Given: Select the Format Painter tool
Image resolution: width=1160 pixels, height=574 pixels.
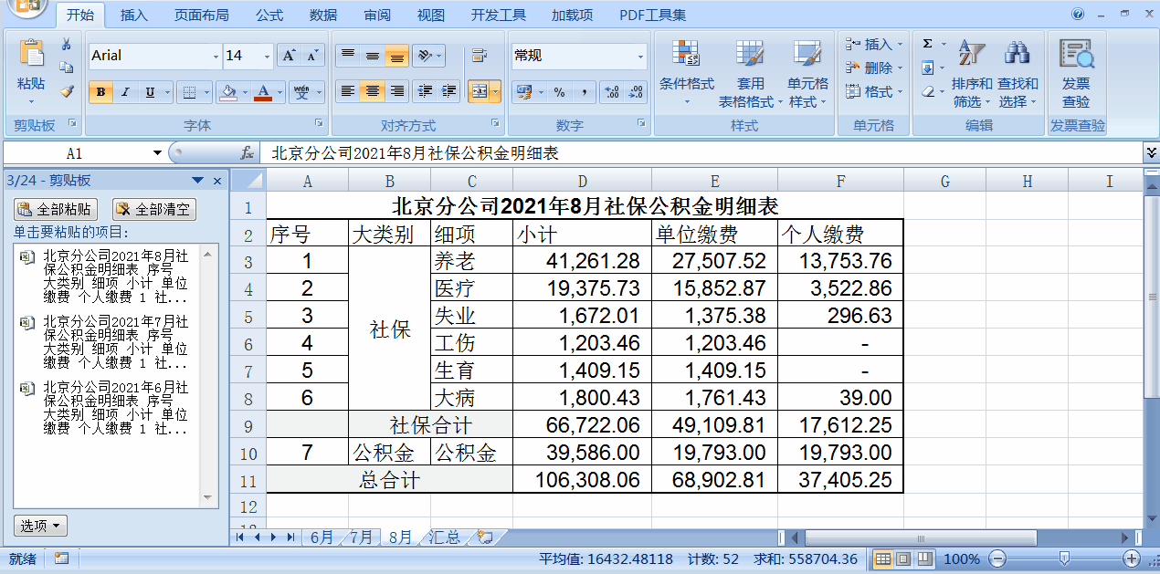Looking at the screenshot, I should pyautogui.click(x=69, y=90).
